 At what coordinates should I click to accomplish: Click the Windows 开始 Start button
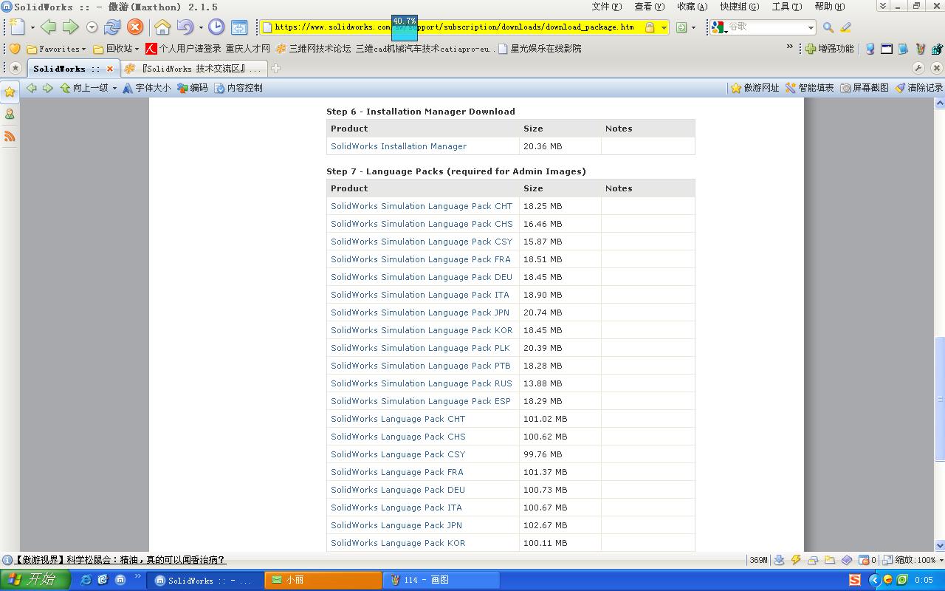35,580
